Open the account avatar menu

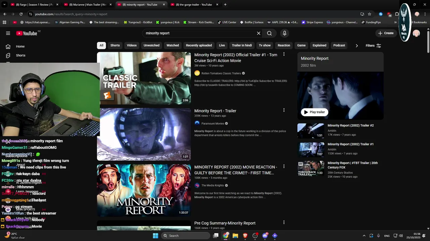click(416, 33)
